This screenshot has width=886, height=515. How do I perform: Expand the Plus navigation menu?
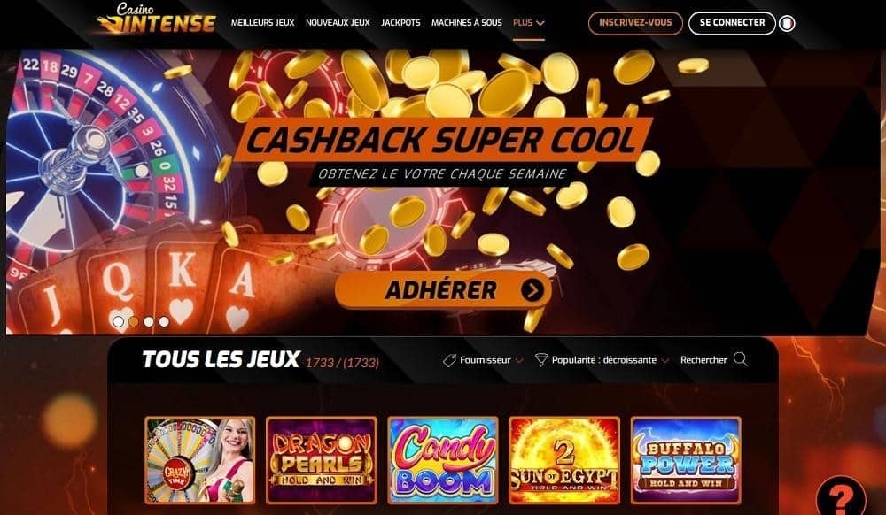click(x=528, y=22)
